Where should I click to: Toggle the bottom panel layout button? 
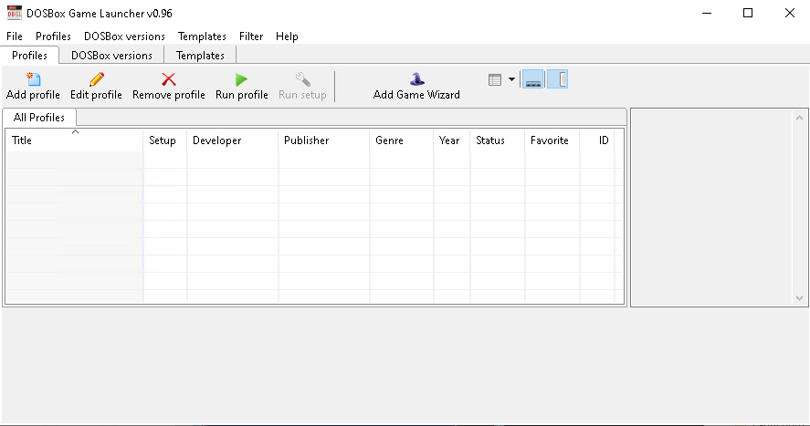pyautogui.click(x=533, y=80)
